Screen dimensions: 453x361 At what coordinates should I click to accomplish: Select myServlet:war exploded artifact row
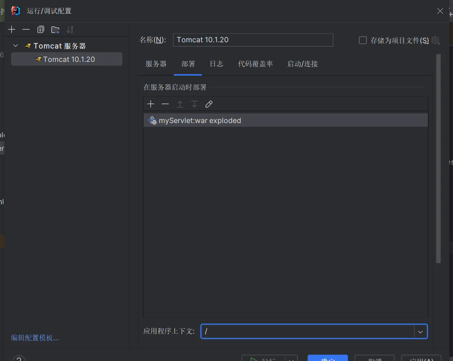[286, 120]
